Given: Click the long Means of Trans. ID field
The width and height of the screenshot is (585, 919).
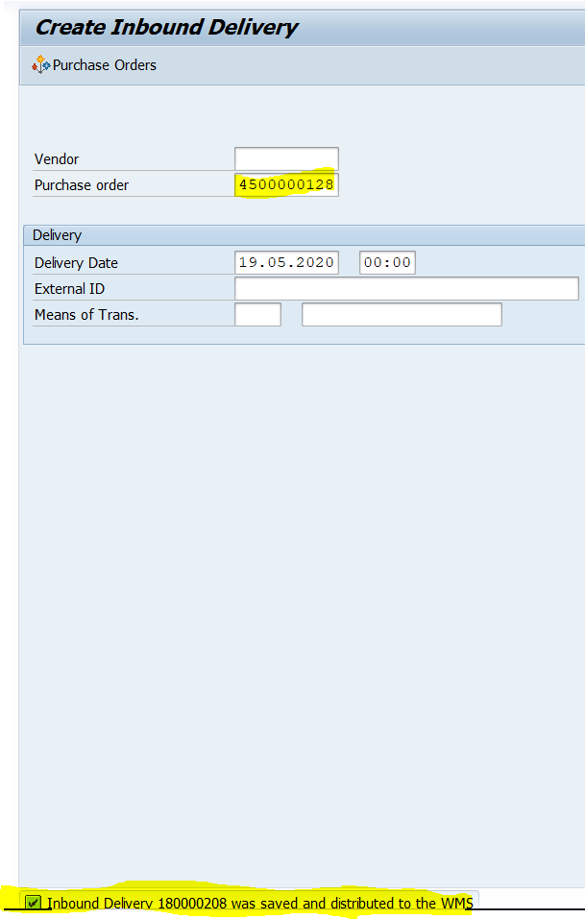Looking at the screenshot, I should coord(402,314).
